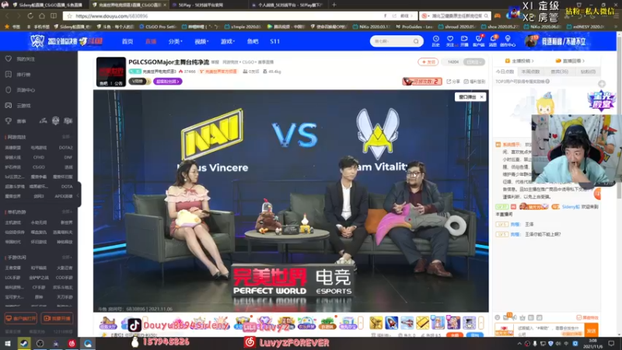Open 鱼吧 in the navigation bar
The width and height of the screenshot is (622, 350).
(x=253, y=41)
